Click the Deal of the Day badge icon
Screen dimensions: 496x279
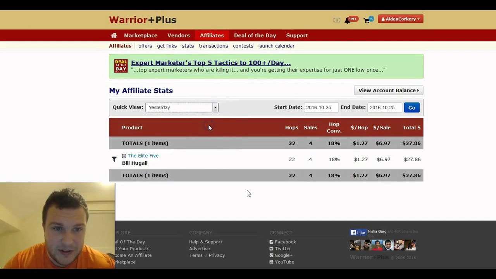click(x=121, y=66)
